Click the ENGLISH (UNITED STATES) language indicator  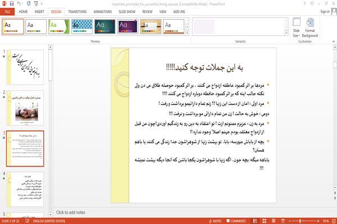click(x=49, y=221)
